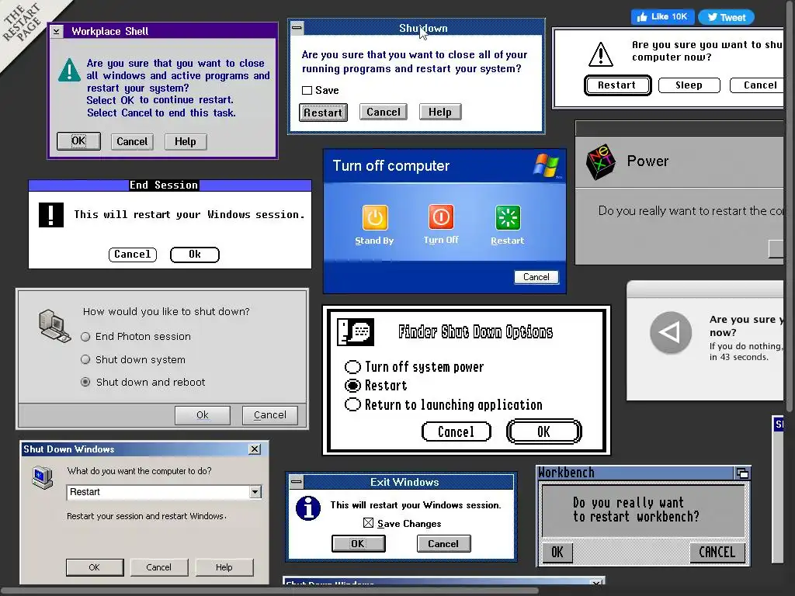Click Cancel in the Photon shutdown dialog
Viewport: 795px width, 596px height.
point(269,415)
